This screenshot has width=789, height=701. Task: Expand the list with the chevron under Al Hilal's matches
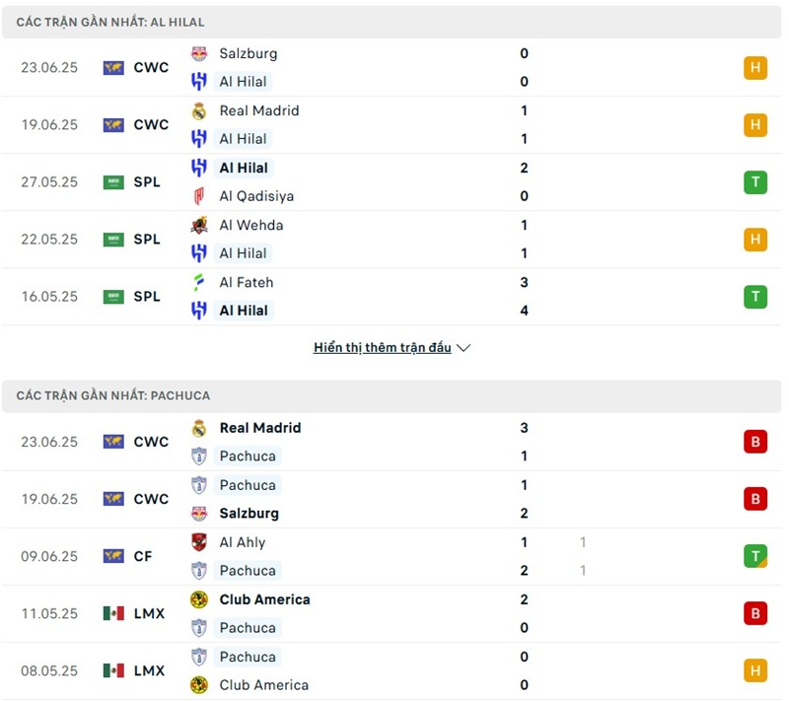coord(465,348)
